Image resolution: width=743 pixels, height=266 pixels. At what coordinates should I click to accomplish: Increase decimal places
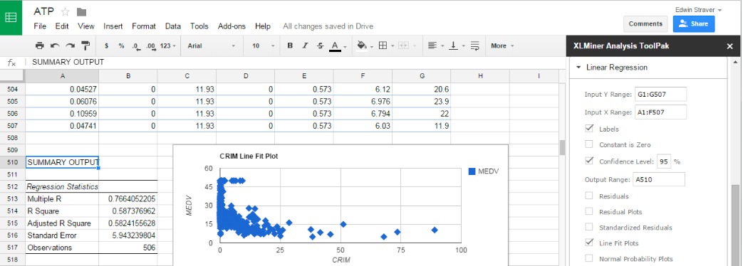tap(151, 46)
